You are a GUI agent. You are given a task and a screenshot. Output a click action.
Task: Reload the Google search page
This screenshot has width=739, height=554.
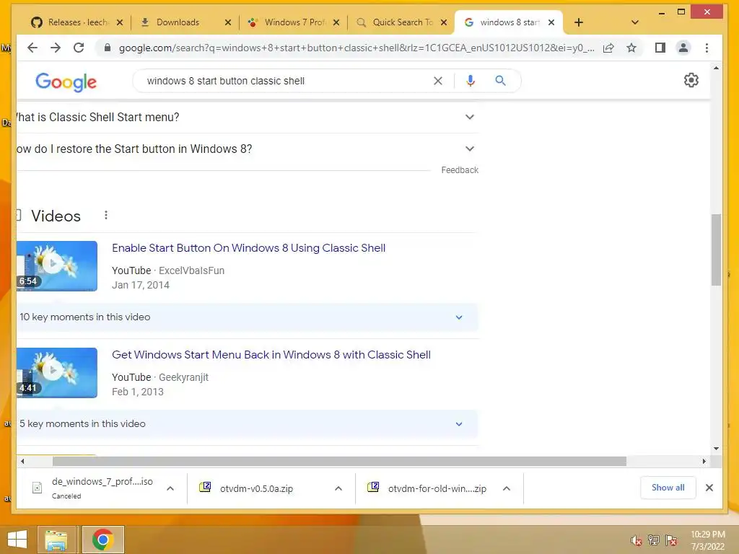click(79, 48)
